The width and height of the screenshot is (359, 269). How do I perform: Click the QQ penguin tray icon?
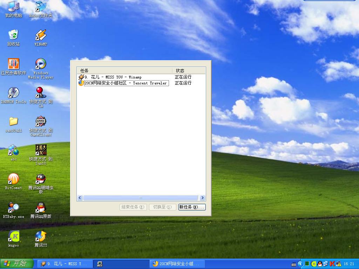(x=320, y=264)
